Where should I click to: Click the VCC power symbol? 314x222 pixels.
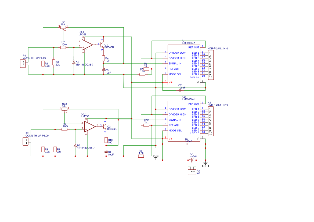pos(156,157)
